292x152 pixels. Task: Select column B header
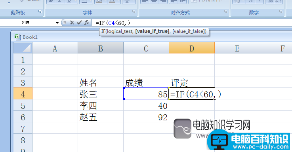101,48
